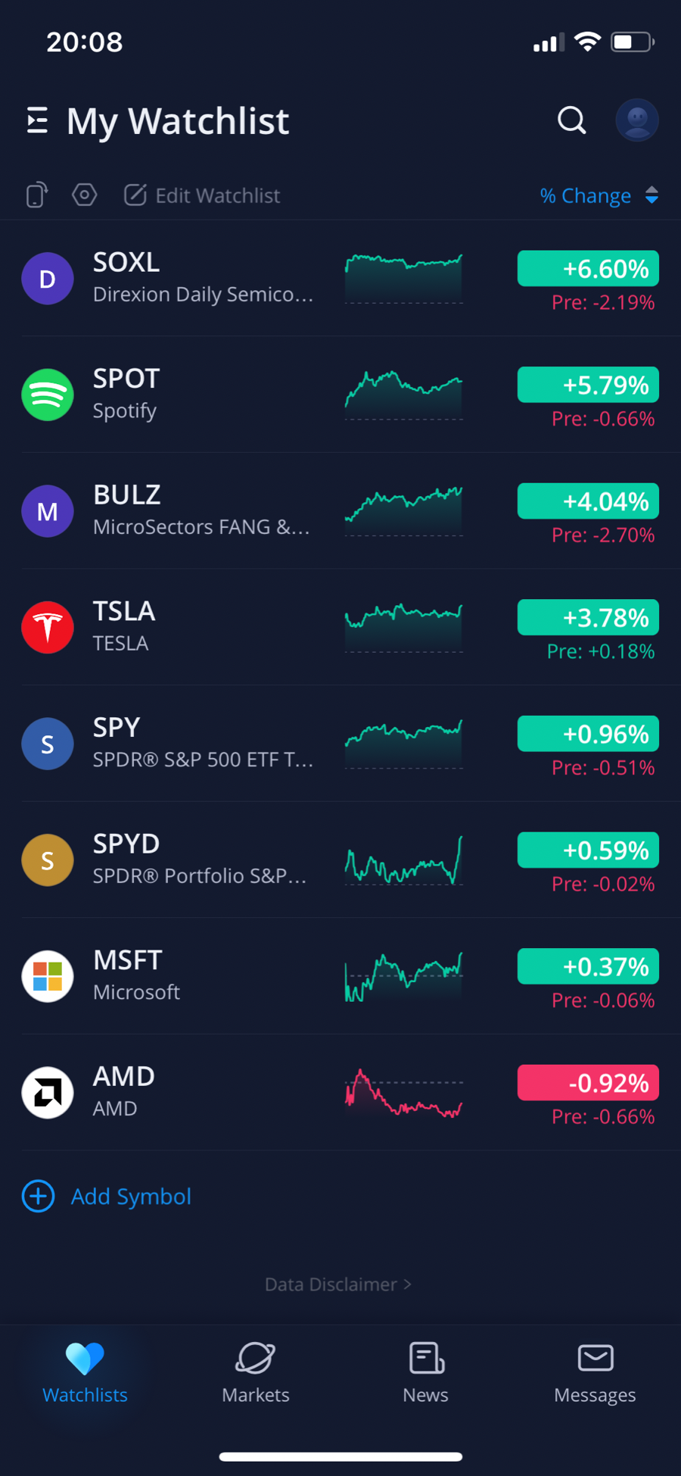Toggle SOXL +6.60% change badge
681x1476 pixels.
[x=588, y=268]
